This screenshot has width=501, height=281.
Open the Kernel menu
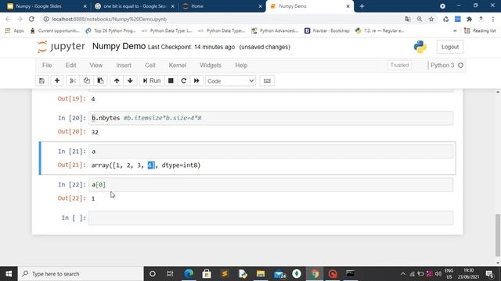(x=178, y=66)
